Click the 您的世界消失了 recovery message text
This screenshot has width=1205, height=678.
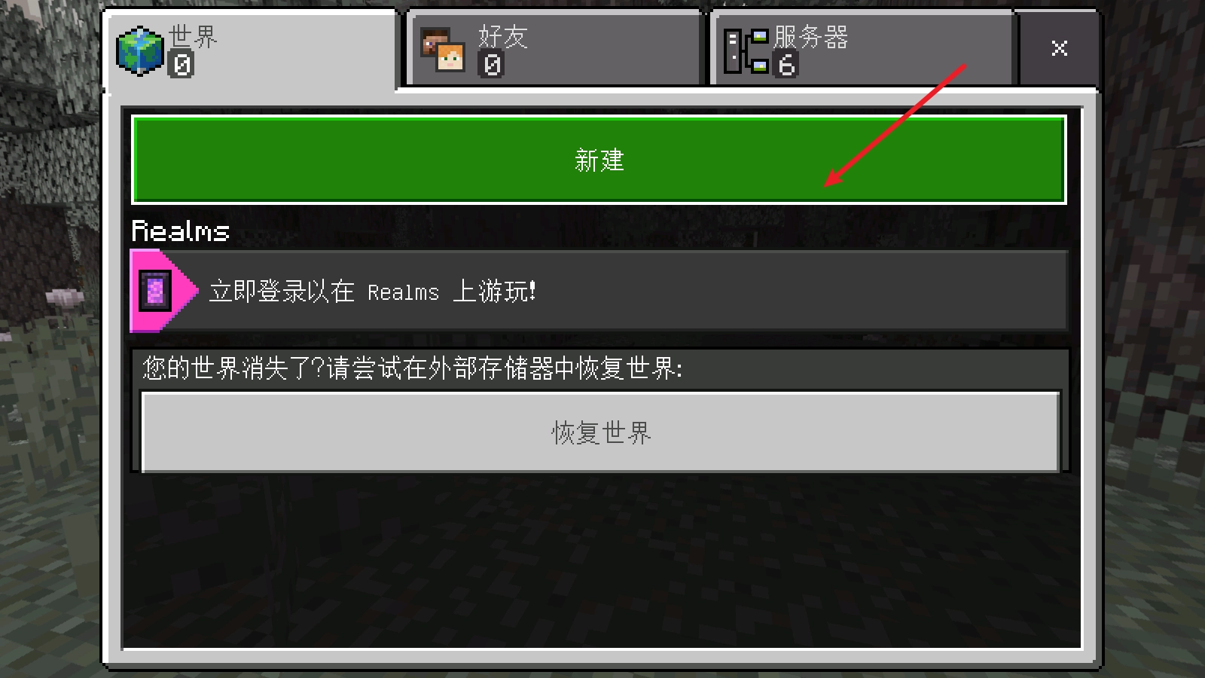click(x=413, y=368)
